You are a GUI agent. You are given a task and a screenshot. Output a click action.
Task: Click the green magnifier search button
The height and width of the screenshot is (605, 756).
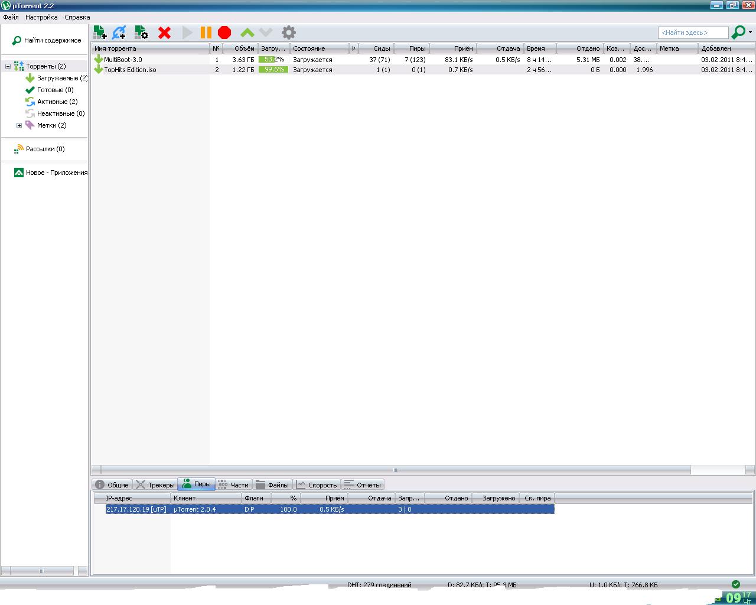[738, 32]
